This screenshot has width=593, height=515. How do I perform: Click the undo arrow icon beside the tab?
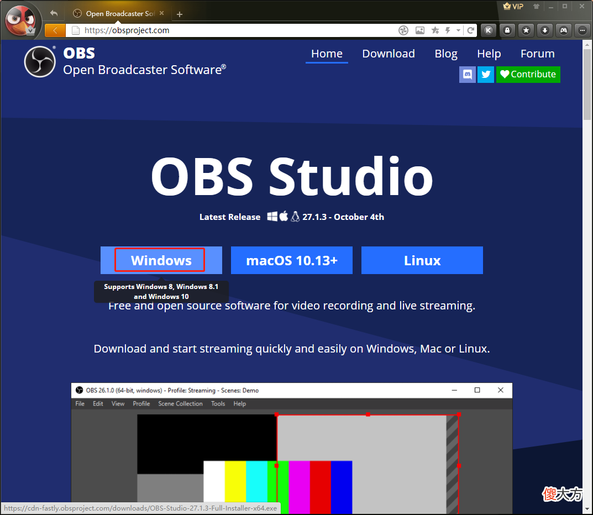coord(54,14)
